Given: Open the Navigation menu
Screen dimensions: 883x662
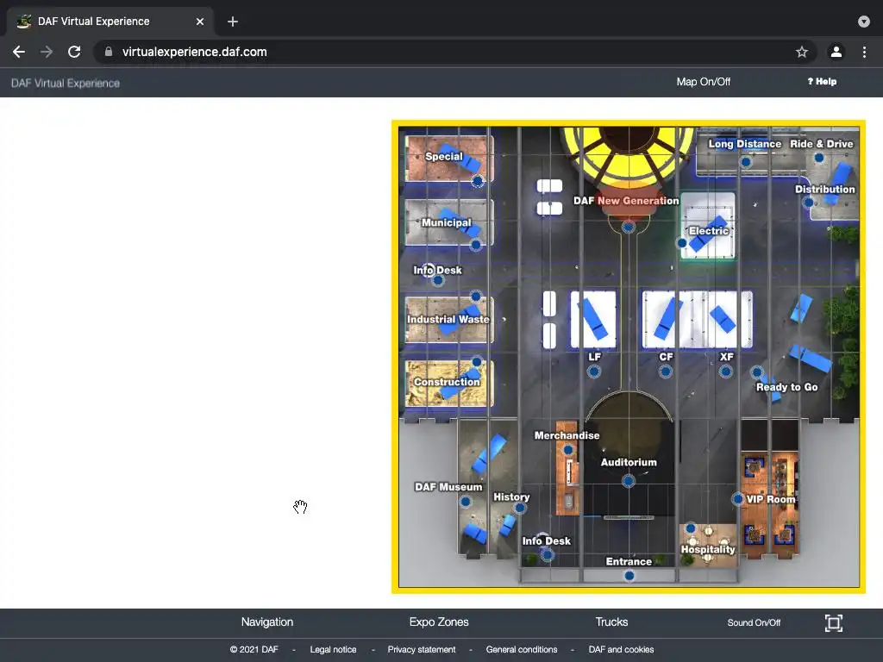Looking at the screenshot, I should tap(267, 622).
